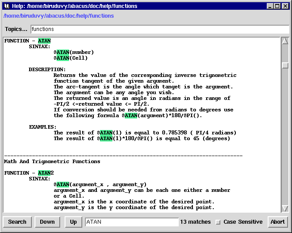This screenshot has height=233, width=292.
Task: Jump to next match with Down
Action: click(47, 222)
